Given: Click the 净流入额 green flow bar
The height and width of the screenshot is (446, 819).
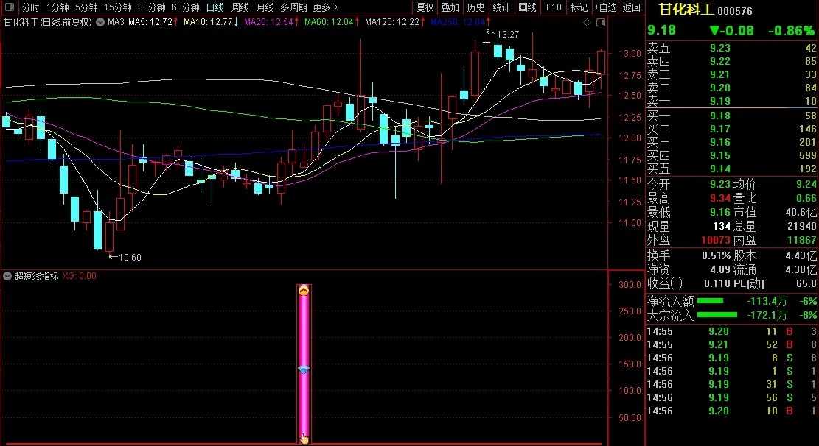Looking at the screenshot, I should 710,301.
